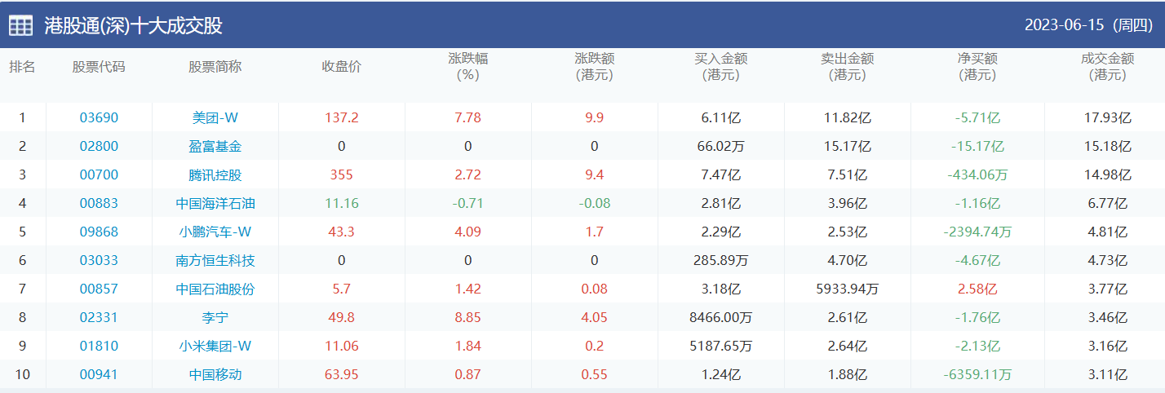Open 腾讯控股 stock link
Viewport: 1165px width, 393px height.
(215, 174)
